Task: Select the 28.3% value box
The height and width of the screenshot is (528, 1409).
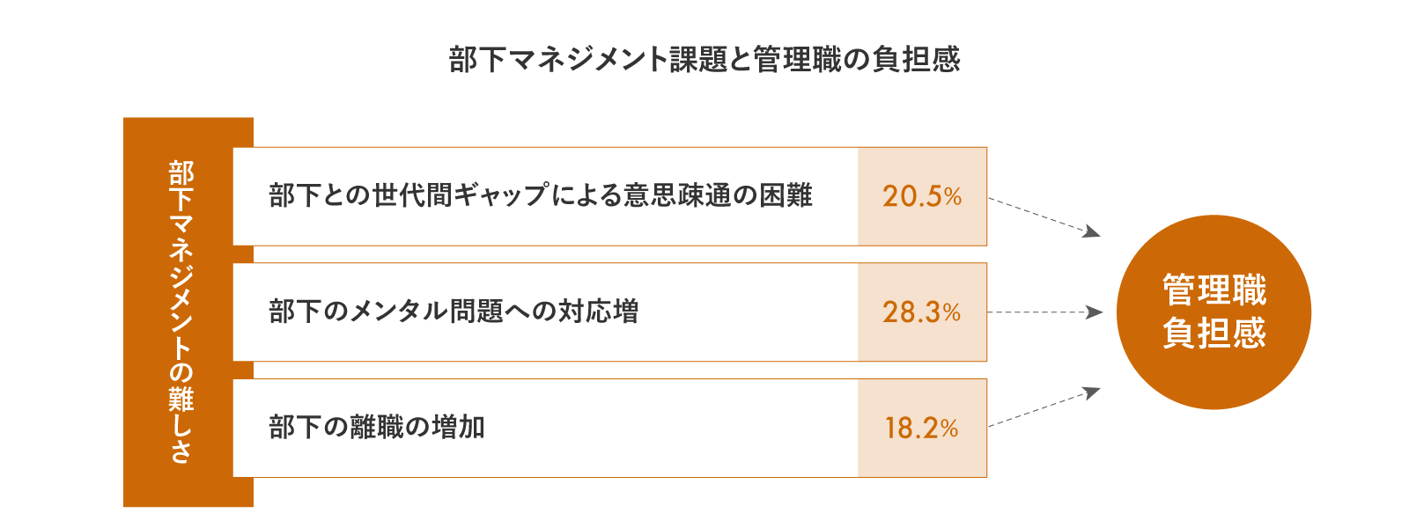Action: (922, 312)
